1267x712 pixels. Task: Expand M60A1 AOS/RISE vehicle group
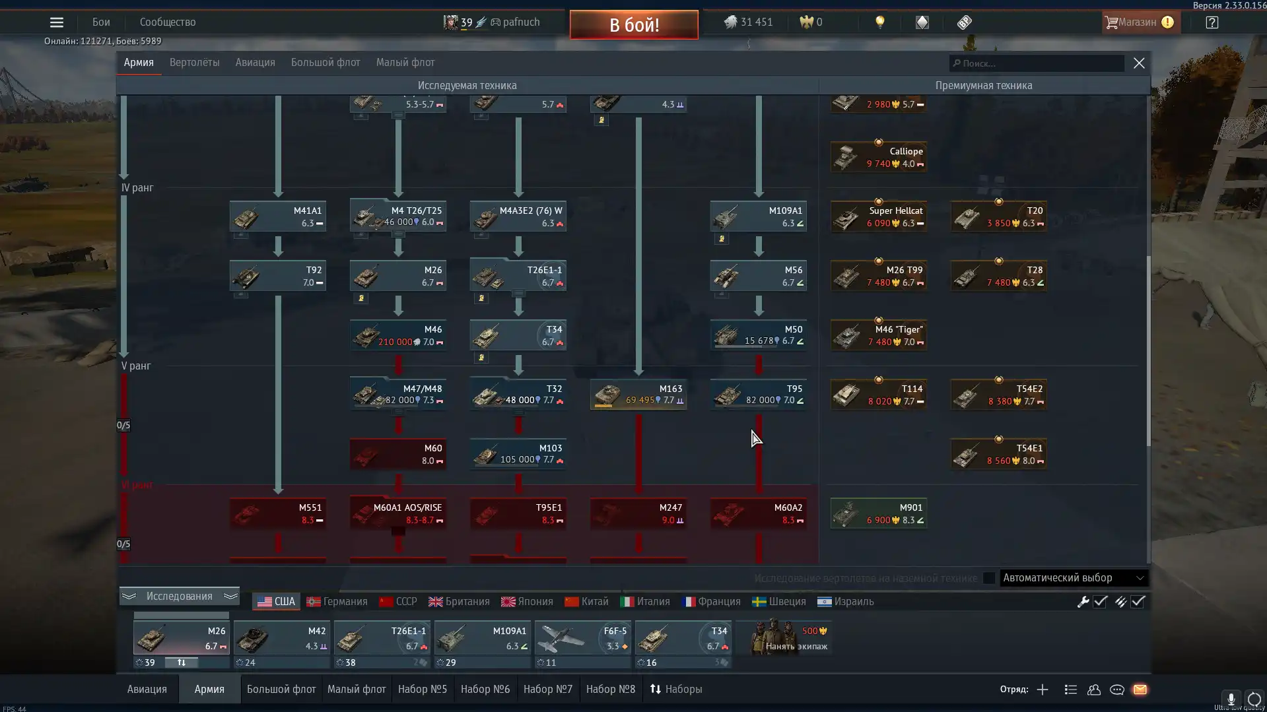tap(398, 531)
